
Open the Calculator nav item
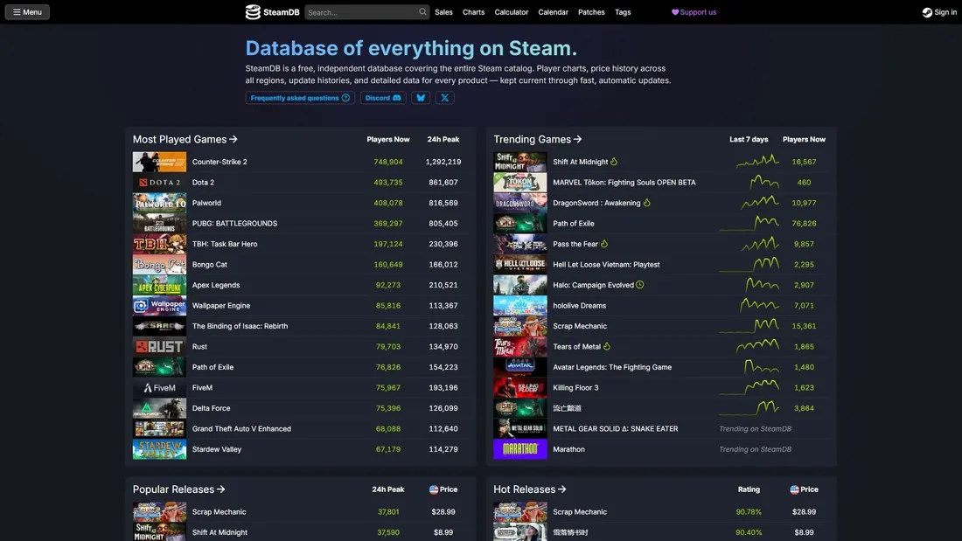[x=512, y=12]
